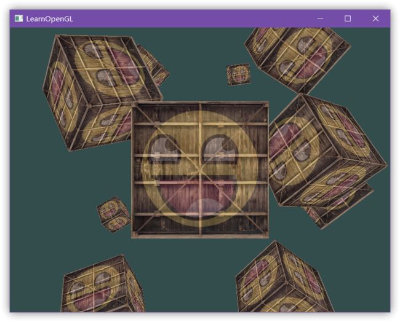Minimize the LearnOpenGL window
This screenshot has height=322, width=400.
tap(320, 18)
